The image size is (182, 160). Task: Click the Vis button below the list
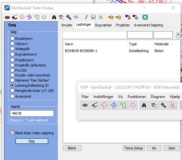coord(154,148)
